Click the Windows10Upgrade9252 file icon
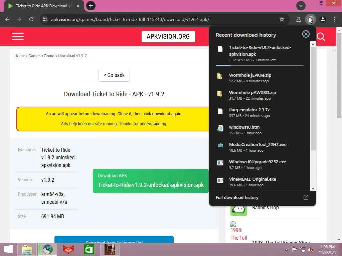This screenshot has height=256, width=342. click(x=220, y=163)
